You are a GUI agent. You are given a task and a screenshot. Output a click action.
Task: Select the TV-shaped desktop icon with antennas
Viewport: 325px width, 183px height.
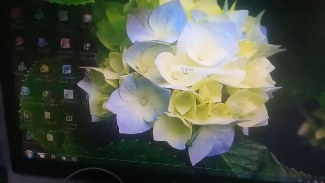point(69,117)
